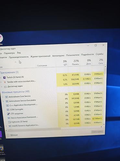Click the 67,4 МБ memory value
Viewport: 120px width, 161px height.
(x=75, y=75)
